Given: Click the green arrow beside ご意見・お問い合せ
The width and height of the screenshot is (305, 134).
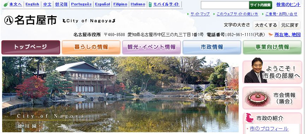Looking at the screenshot, I should pos(263,14).
